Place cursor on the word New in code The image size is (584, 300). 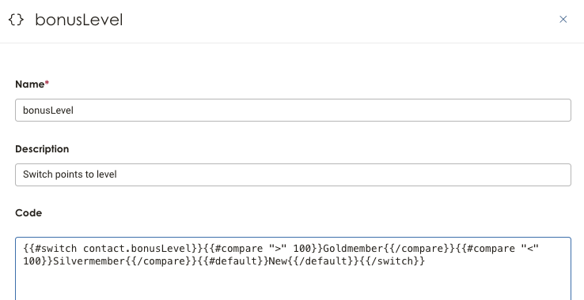278,261
